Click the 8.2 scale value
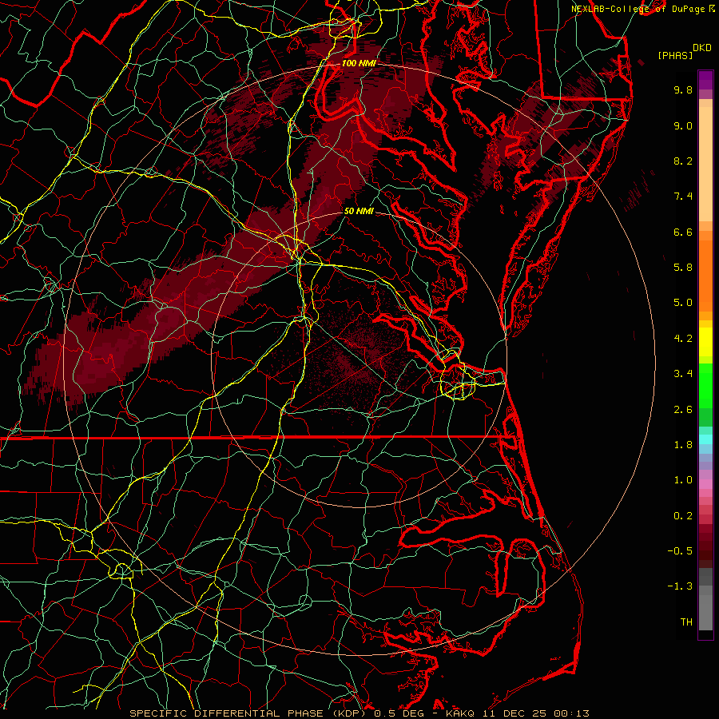The width and height of the screenshot is (719, 719). tap(683, 161)
